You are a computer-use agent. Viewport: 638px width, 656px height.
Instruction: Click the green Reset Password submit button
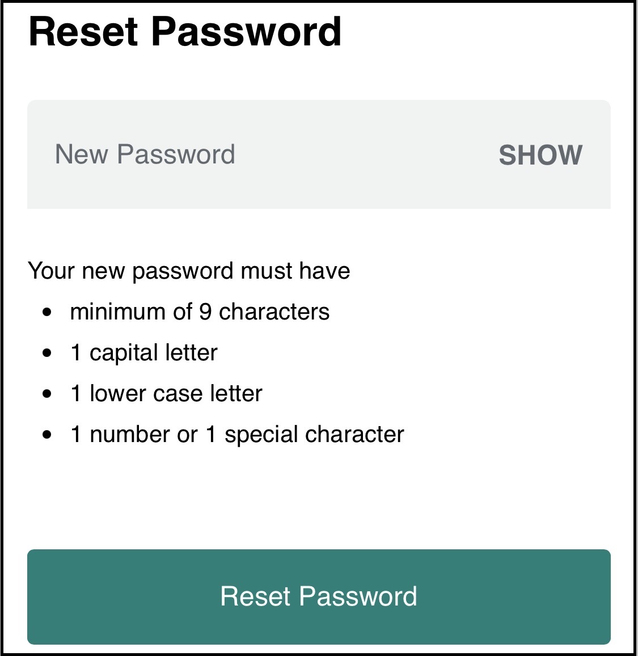click(x=319, y=597)
